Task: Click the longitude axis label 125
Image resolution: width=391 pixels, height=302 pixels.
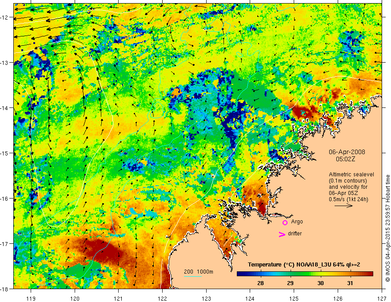Action: tap(294, 298)
